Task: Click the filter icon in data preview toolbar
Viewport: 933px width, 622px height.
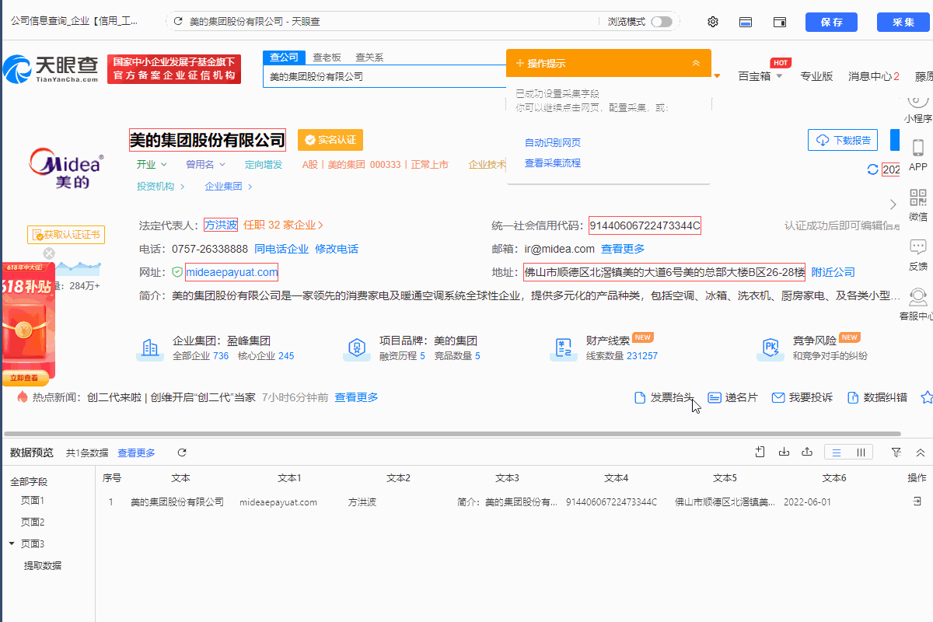Action: (x=896, y=452)
